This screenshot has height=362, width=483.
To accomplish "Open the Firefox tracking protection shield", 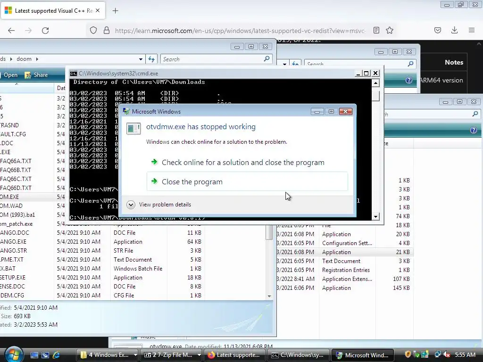I will click(93, 31).
